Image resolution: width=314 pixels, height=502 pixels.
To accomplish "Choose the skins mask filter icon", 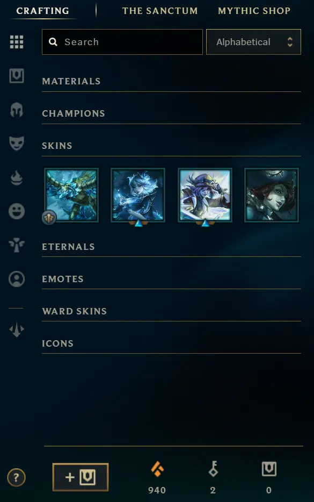I will [17, 143].
